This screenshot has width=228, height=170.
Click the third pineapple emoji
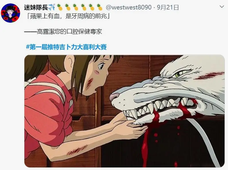pyautogui.click(x=76, y=7)
